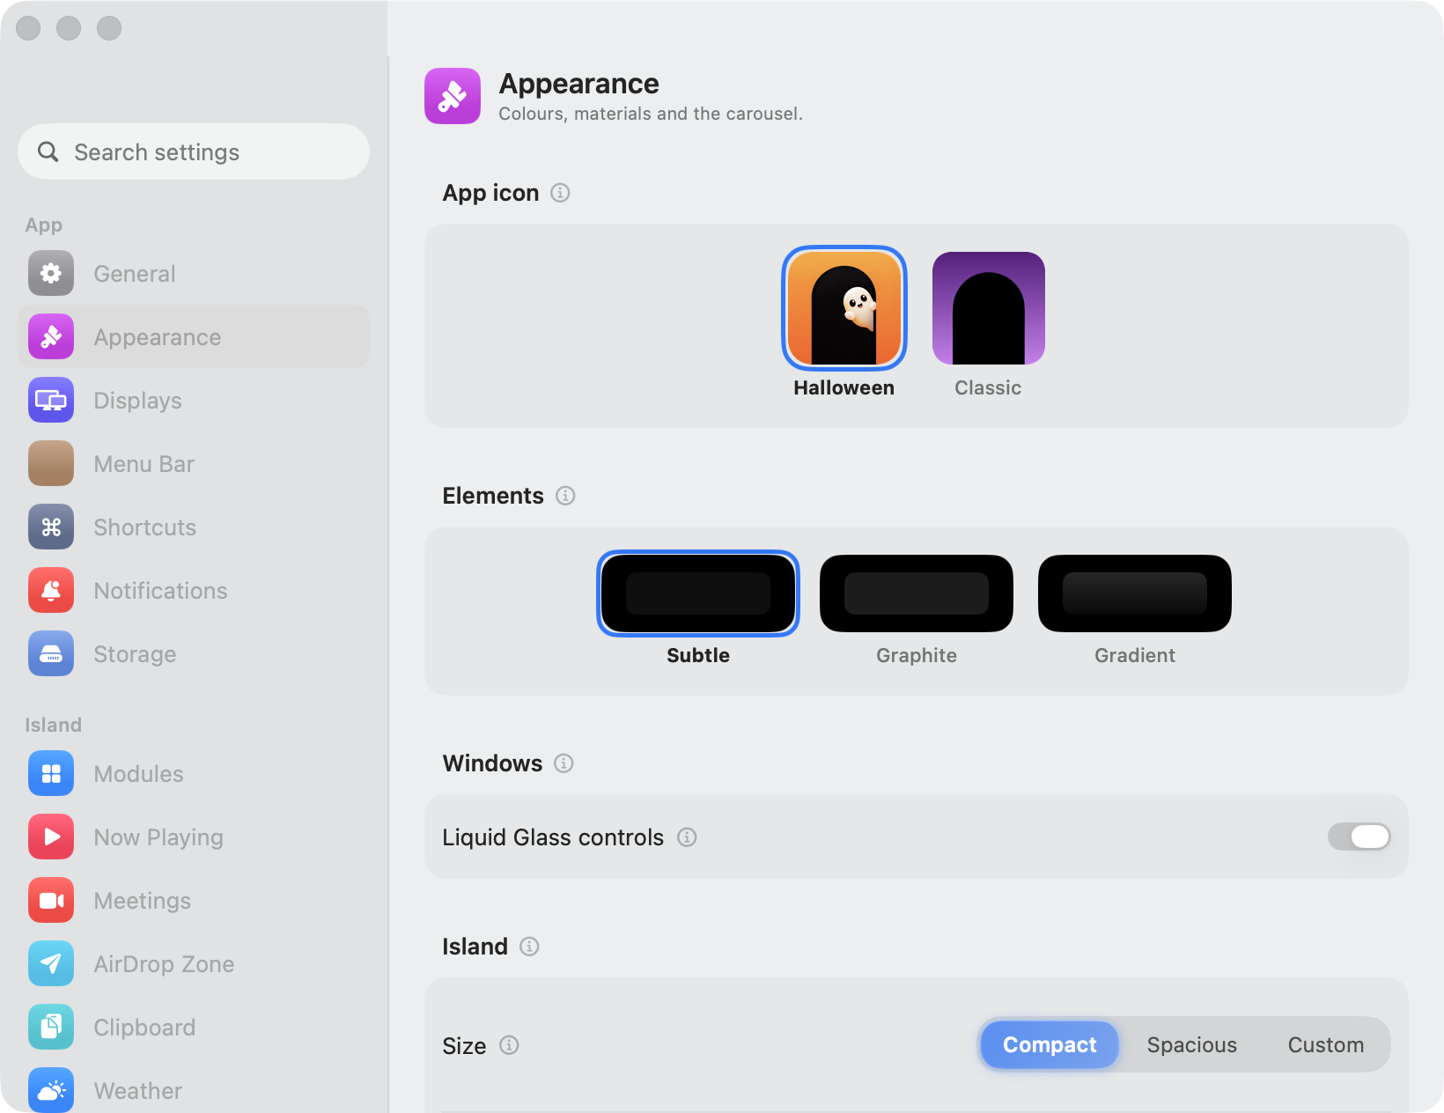This screenshot has width=1444, height=1113.
Task: Toggle the Liquid Glass controls switch
Action: coord(1359,837)
